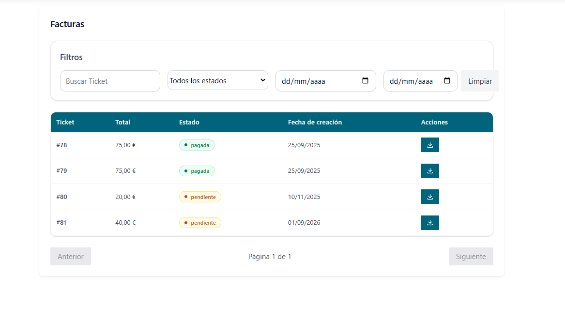Click the pendiente status badge for ticket #81
Viewport: 565px width, 322px height.
click(200, 223)
